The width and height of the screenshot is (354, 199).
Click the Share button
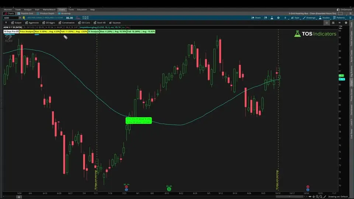(256, 18)
